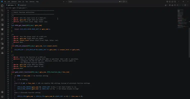The height and width of the screenshot is (99, 190).
Task: Open the Source Control view
Action: click(2, 15)
